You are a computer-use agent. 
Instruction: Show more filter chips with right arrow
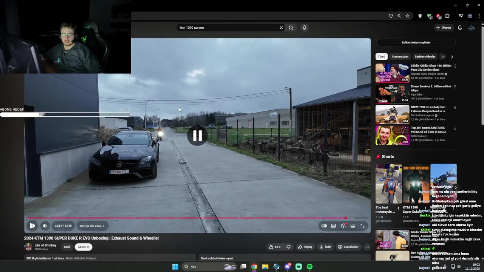451,57
